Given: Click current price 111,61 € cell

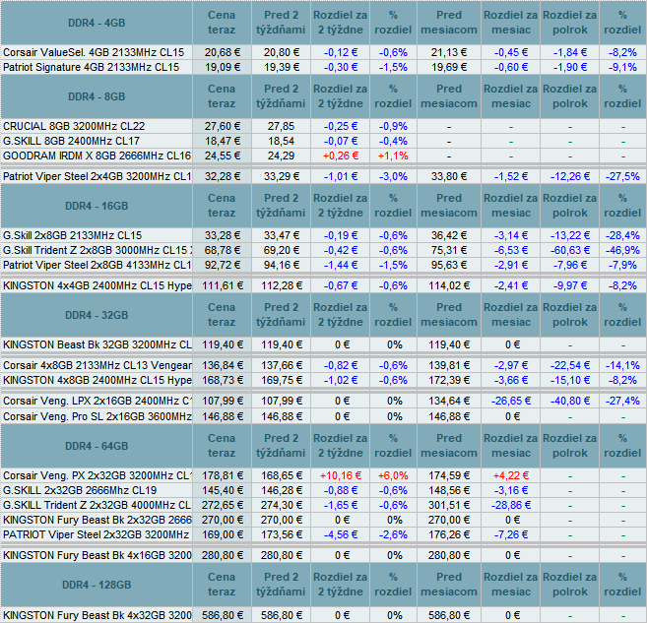Looking at the screenshot, I should (x=222, y=285).
